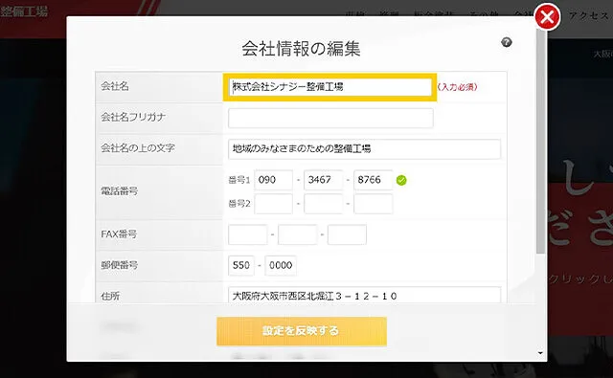
Task: Click the 会社名フリガナ input field
Action: coord(330,118)
